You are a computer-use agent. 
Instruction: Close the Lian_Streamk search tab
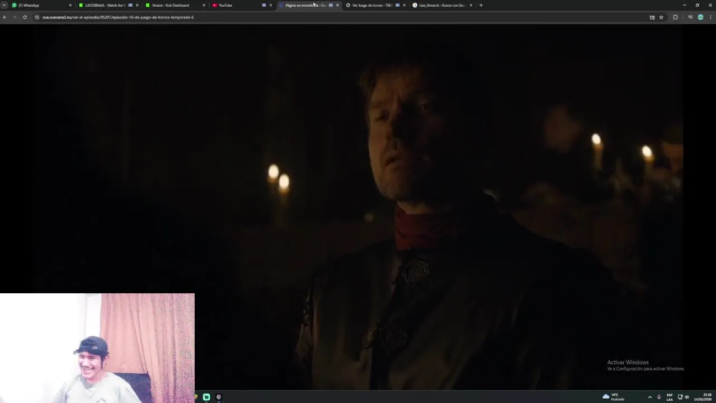tap(471, 5)
